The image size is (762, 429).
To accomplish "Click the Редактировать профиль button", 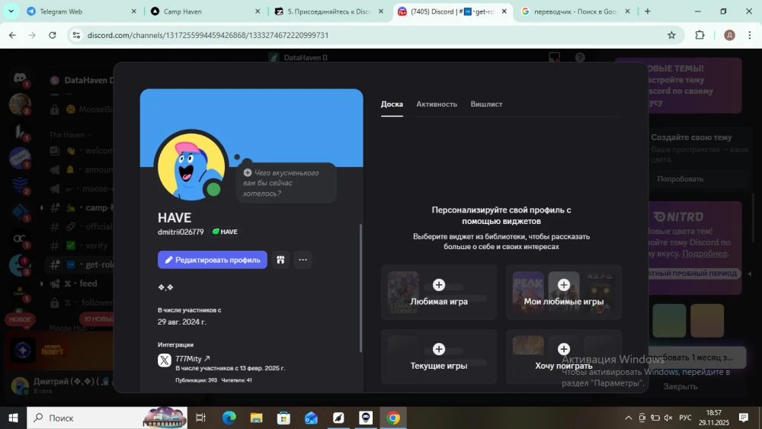I will coord(213,260).
